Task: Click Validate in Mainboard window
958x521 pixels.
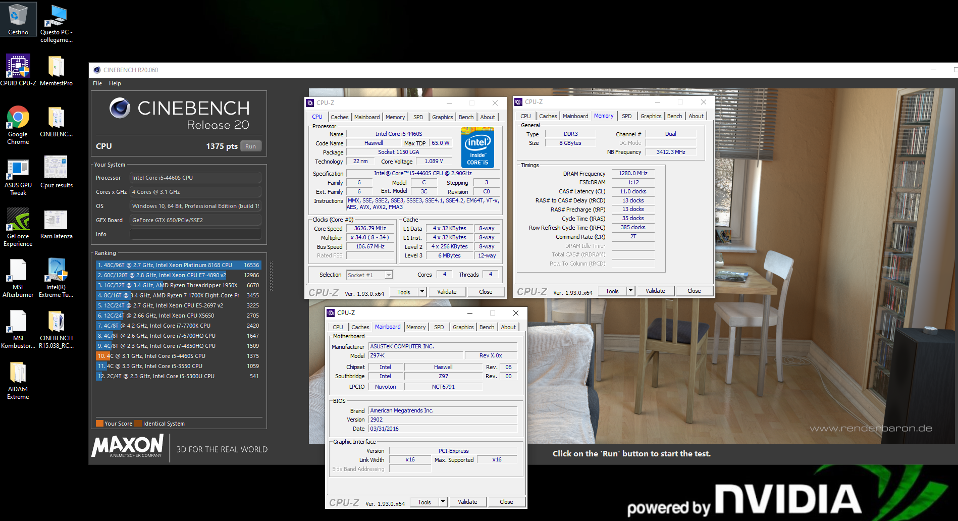Action: [x=467, y=502]
